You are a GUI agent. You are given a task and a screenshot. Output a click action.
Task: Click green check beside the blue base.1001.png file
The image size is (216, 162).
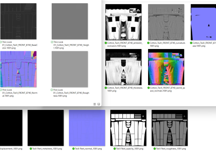[191, 43]
